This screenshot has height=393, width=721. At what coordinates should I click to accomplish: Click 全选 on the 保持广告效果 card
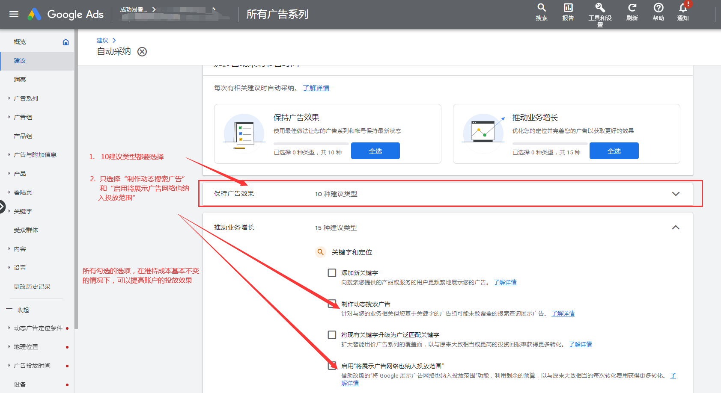point(375,151)
